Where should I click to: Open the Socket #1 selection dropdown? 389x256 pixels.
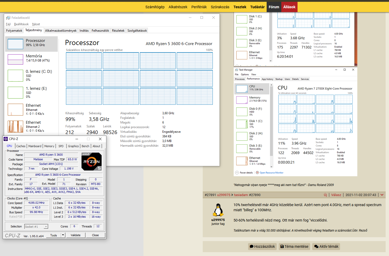[x=36, y=227]
